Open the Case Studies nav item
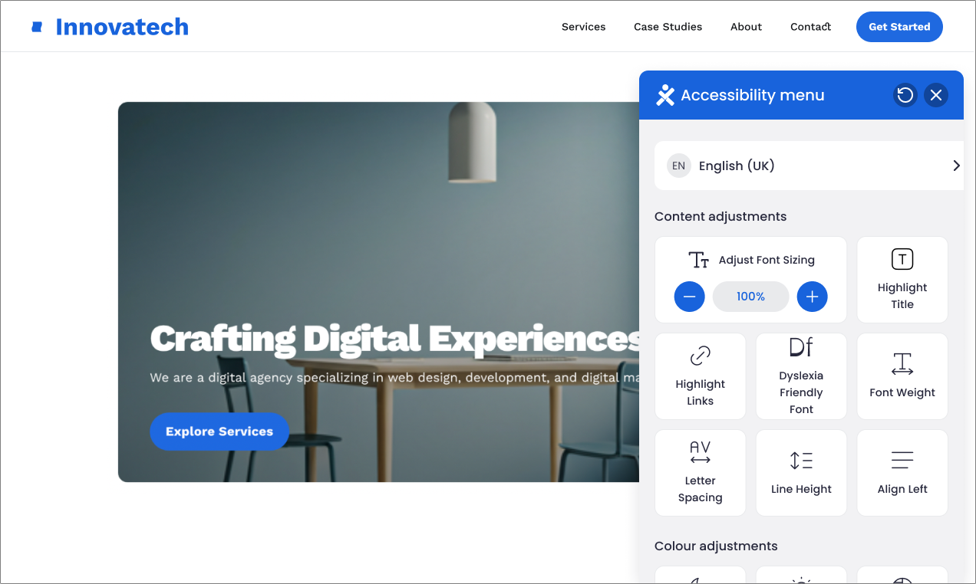The width and height of the screenshot is (976, 584). (x=668, y=27)
